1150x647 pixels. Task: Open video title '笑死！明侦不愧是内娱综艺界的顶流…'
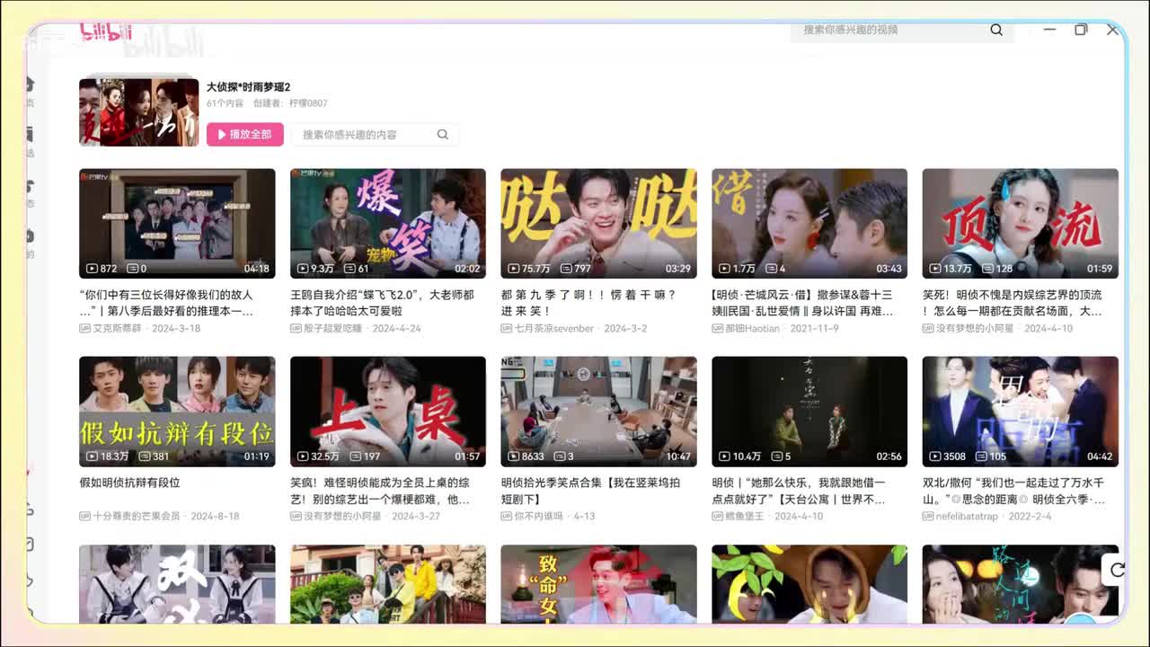pyautogui.click(x=1013, y=303)
